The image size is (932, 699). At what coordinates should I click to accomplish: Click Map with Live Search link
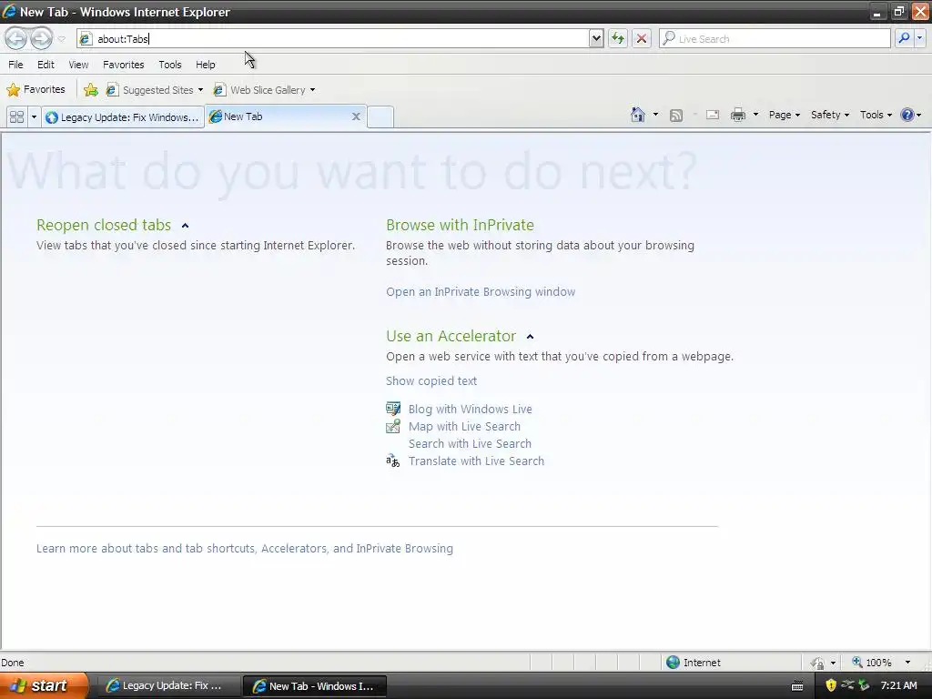click(464, 426)
